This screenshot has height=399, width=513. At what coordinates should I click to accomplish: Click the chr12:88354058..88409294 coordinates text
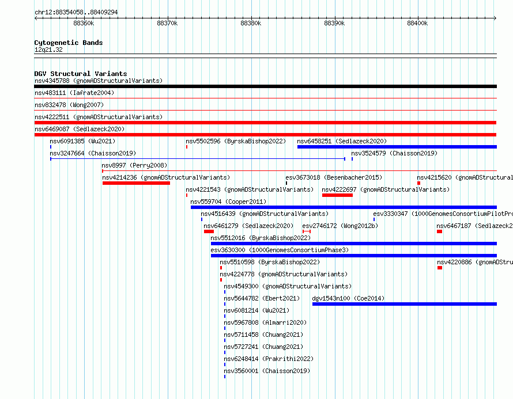pos(76,12)
